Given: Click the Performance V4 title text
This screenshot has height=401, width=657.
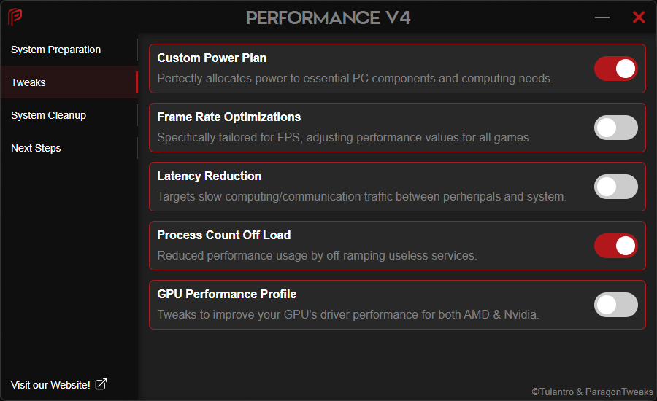Looking at the screenshot, I should 328,17.
